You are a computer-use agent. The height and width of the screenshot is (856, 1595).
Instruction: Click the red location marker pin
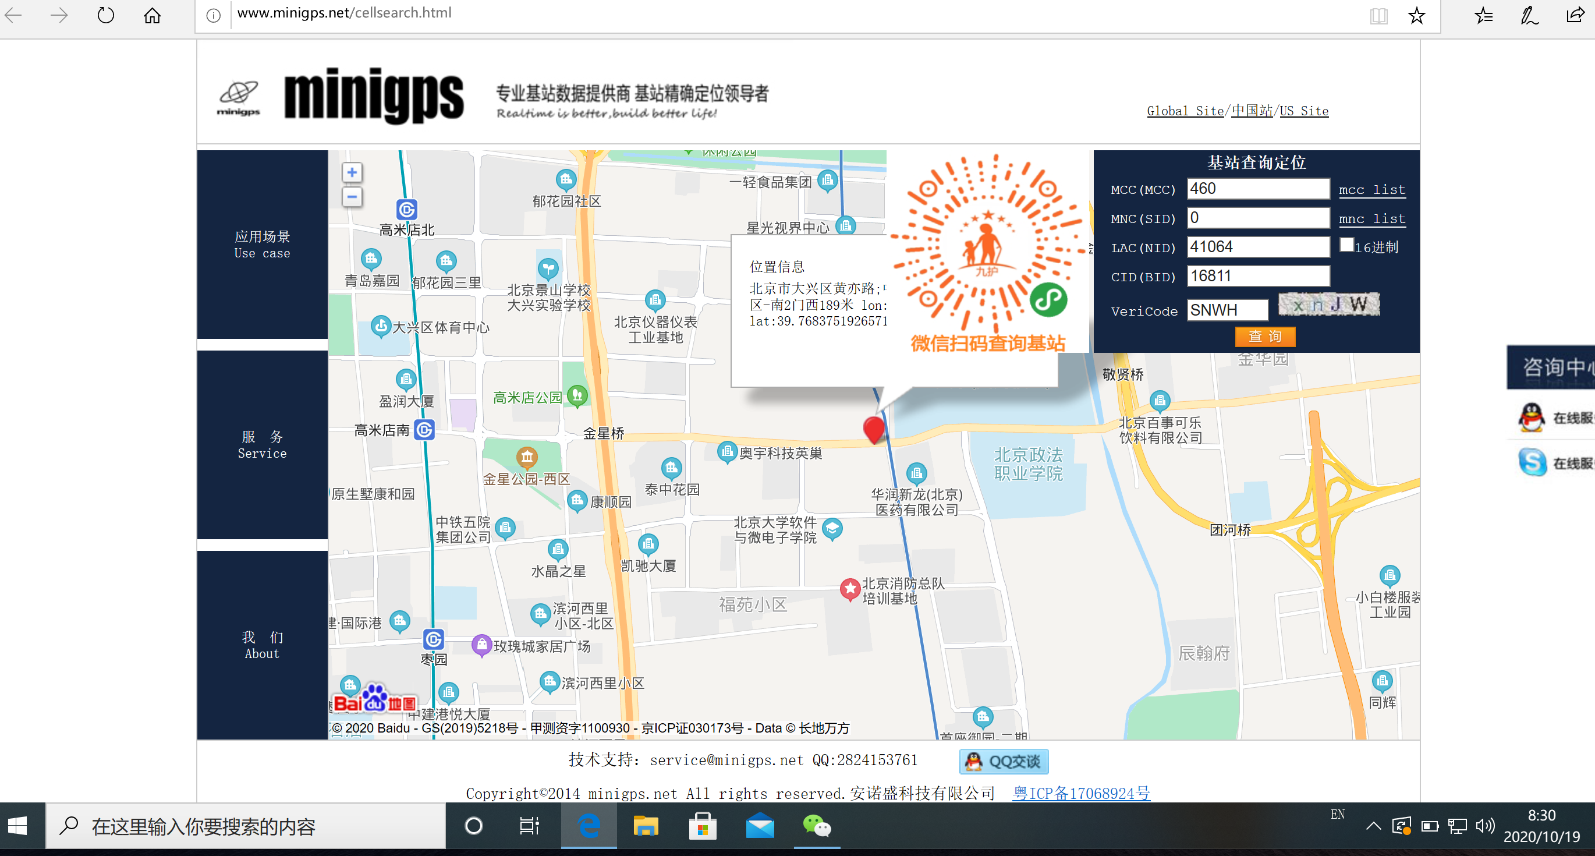click(x=874, y=428)
